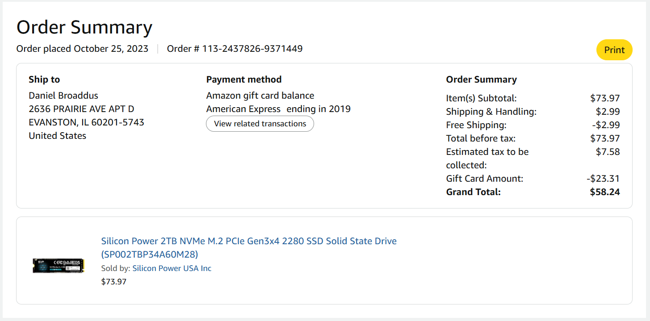Image resolution: width=650 pixels, height=321 pixels.
Task: Click the yellow Print button
Action: 614,50
